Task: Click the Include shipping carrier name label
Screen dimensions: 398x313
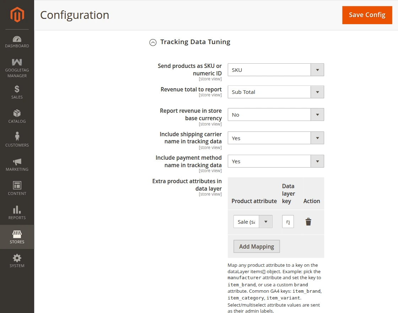Action: (190, 138)
